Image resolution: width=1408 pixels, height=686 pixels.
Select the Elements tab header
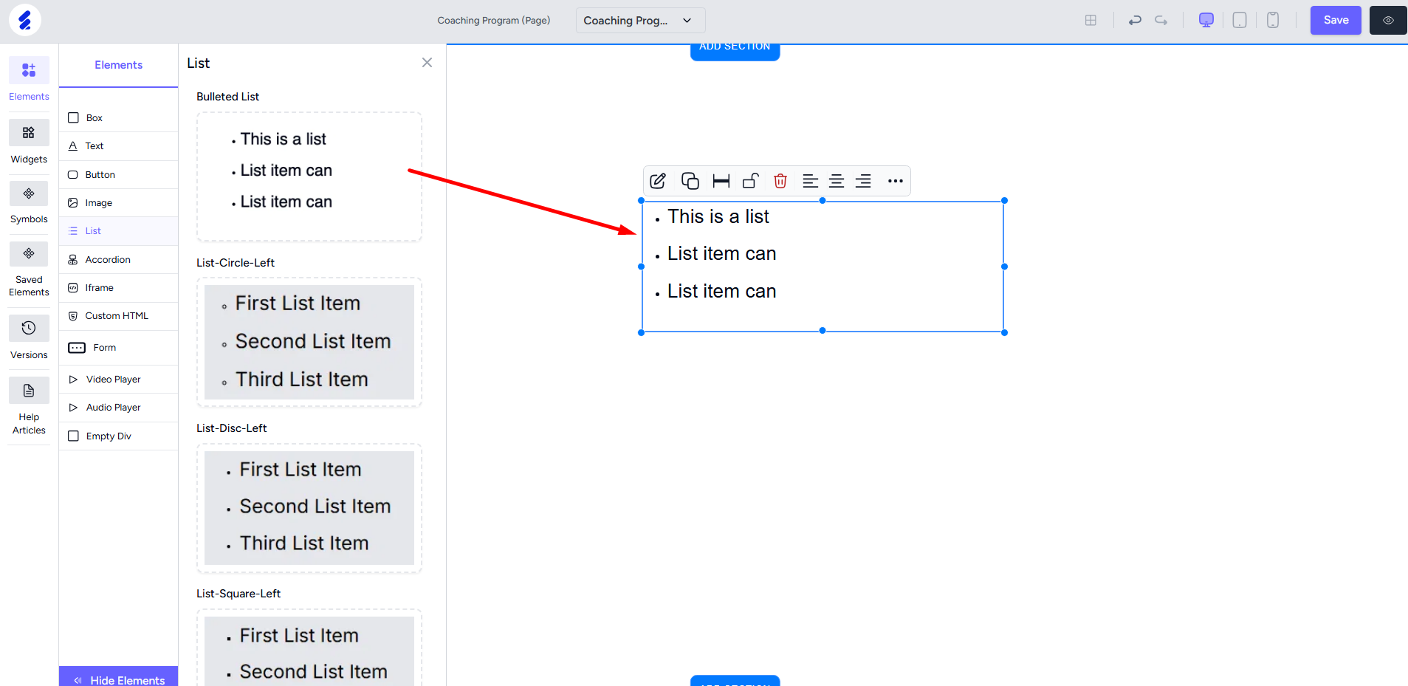pos(118,65)
